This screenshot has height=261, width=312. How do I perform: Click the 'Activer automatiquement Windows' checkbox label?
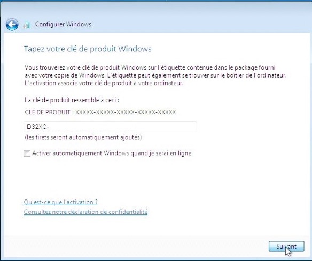tap(112, 153)
